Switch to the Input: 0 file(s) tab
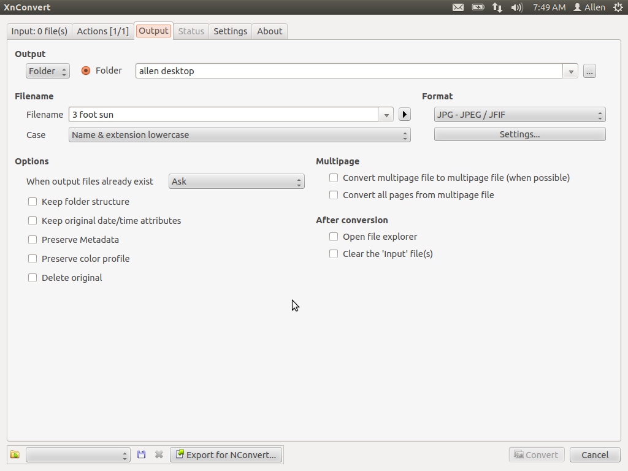 pos(39,31)
